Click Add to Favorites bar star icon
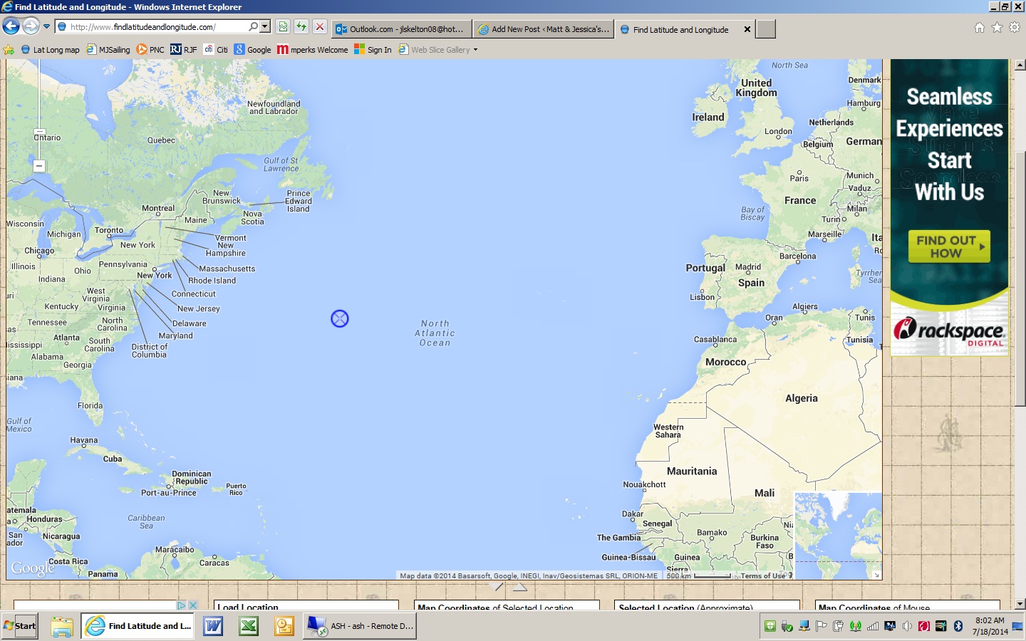 point(9,50)
